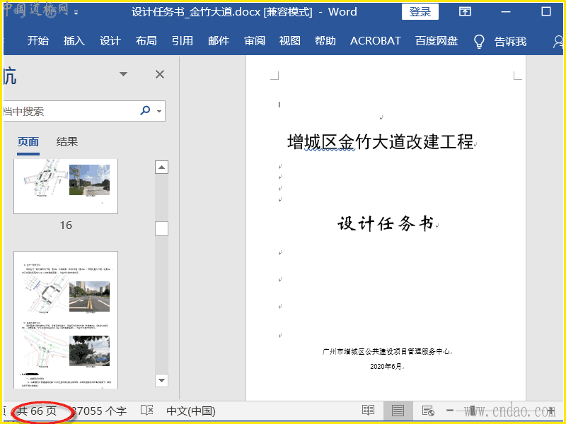The image size is (566, 424).
Task: Click the 登录 sign-in button
Action: pos(420,12)
